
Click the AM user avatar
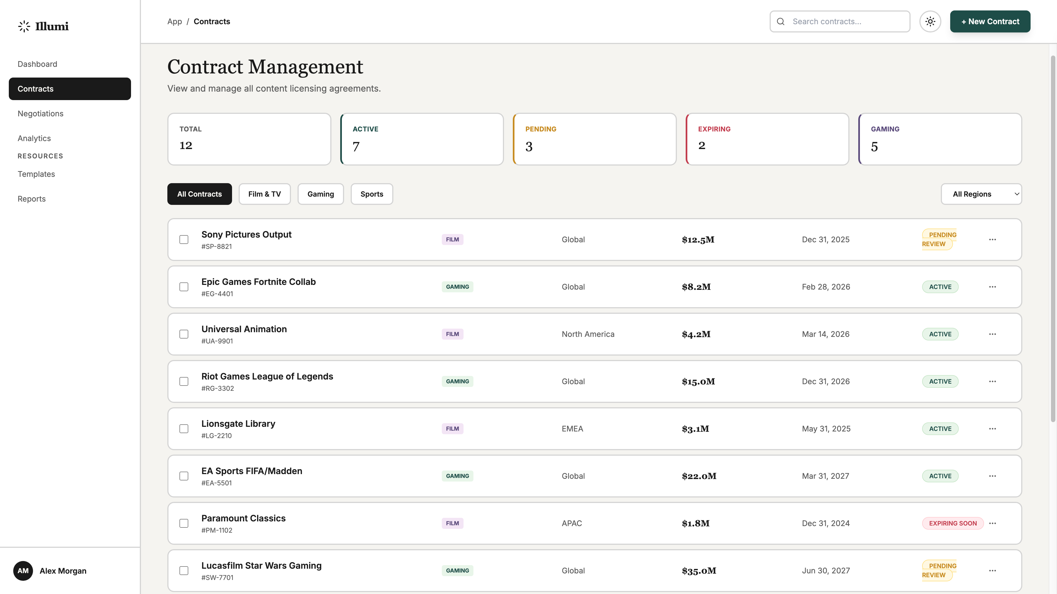[x=23, y=571]
